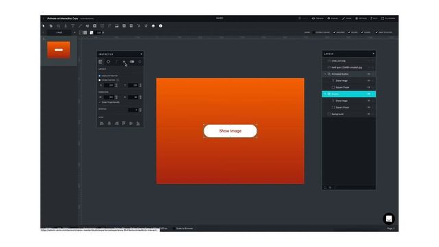Click the info-style round icon ending the toolbar

click(161, 26)
